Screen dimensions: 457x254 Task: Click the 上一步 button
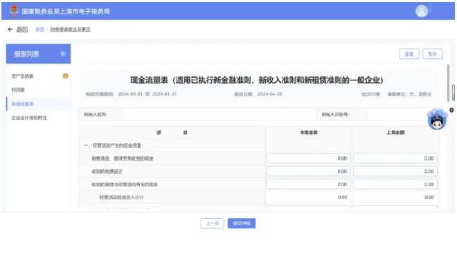tap(212, 224)
